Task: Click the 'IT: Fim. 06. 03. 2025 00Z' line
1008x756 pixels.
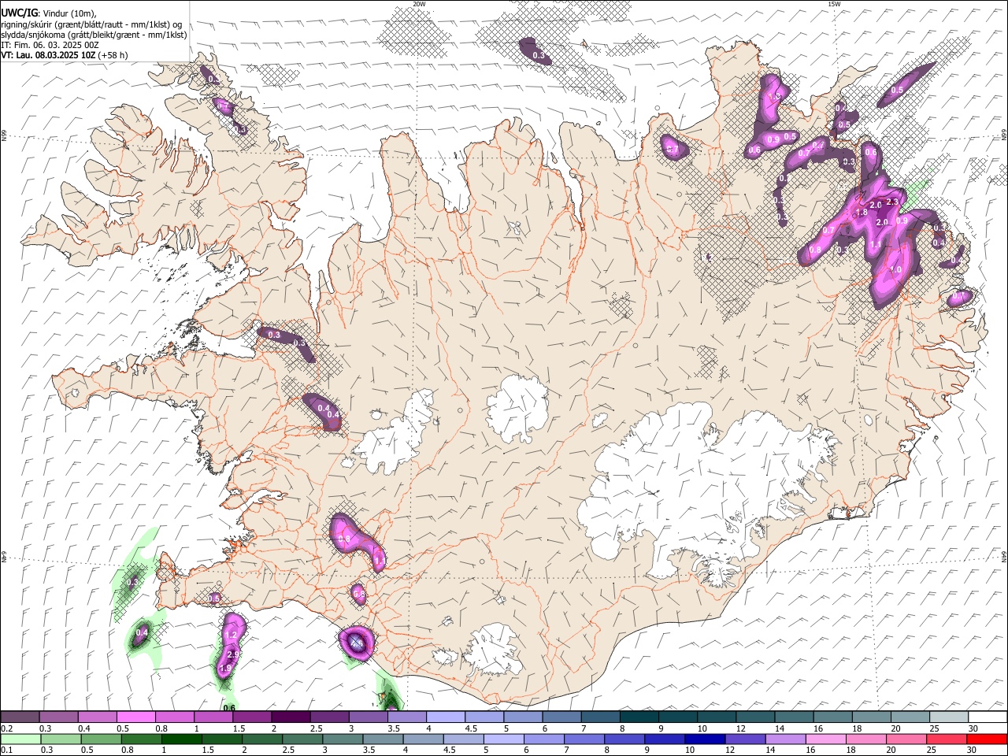Action: 50,45
